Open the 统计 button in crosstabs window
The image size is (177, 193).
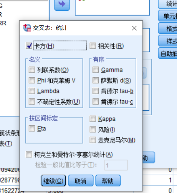168,4
